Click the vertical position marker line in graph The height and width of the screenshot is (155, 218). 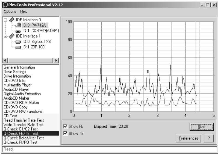click(x=196, y=67)
